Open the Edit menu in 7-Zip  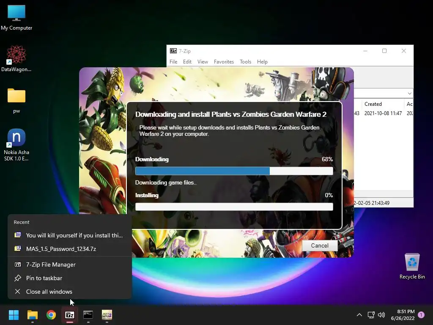tap(187, 62)
